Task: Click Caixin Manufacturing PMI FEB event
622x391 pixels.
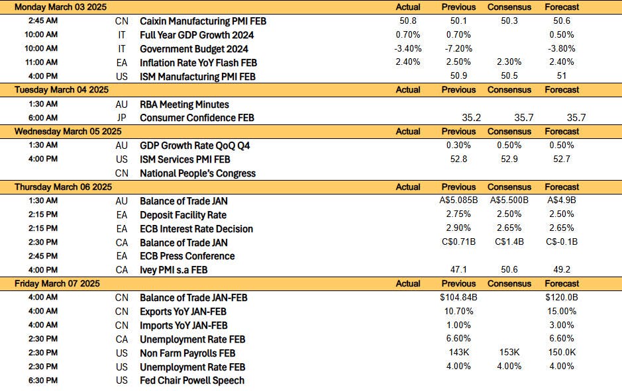Action: [203, 21]
